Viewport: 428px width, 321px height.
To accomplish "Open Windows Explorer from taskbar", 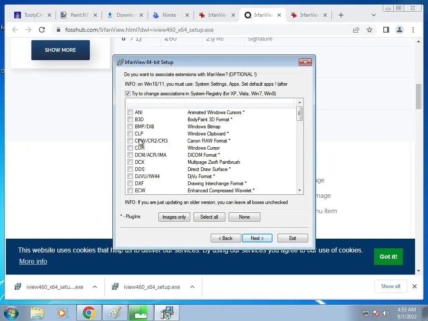I will (x=37, y=313).
